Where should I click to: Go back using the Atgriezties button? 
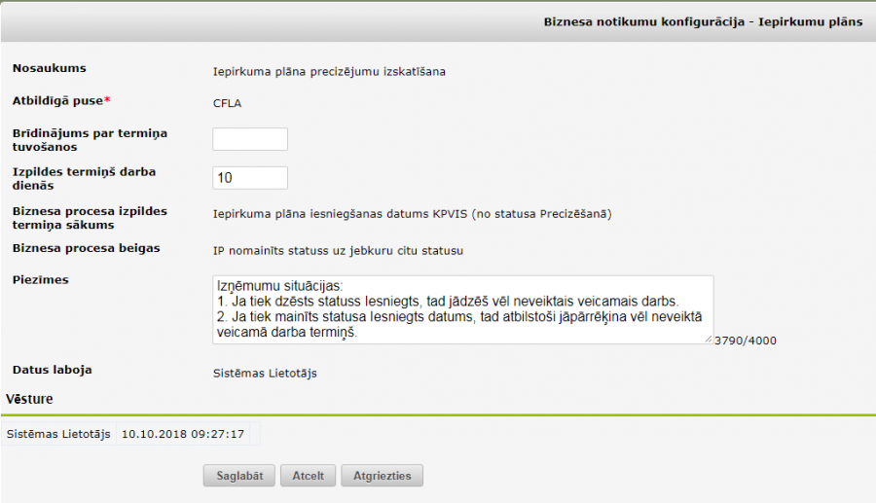(x=382, y=476)
